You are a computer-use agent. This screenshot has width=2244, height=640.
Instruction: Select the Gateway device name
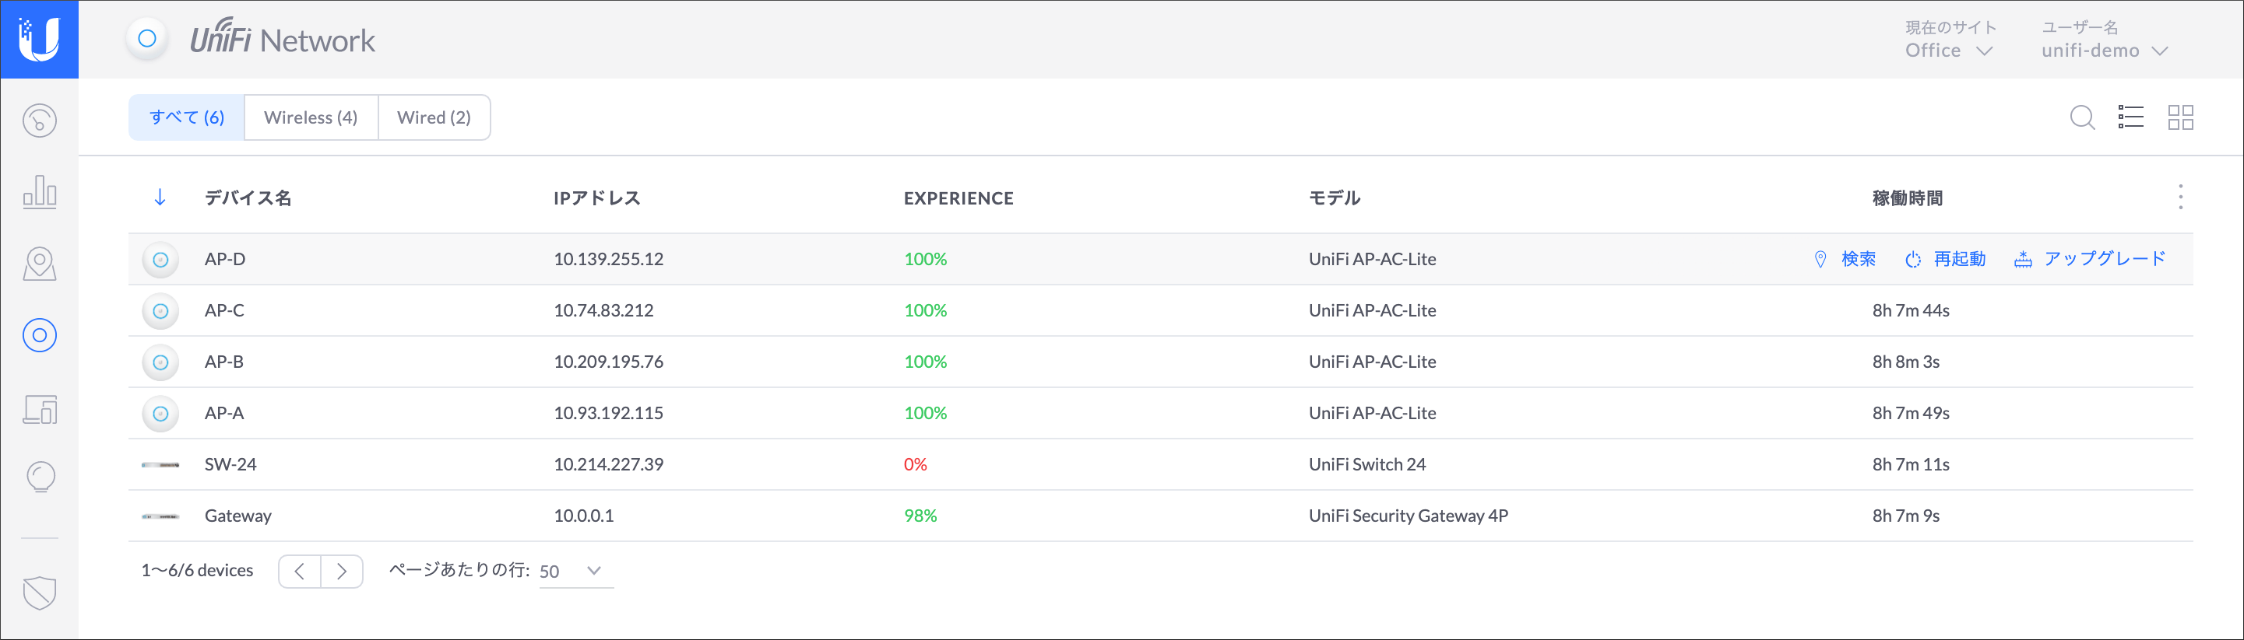click(237, 516)
